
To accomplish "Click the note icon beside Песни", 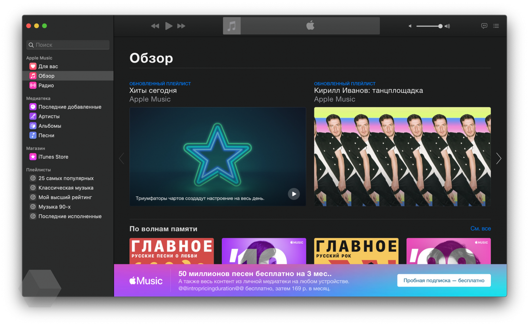I will [x=33, y=135].
